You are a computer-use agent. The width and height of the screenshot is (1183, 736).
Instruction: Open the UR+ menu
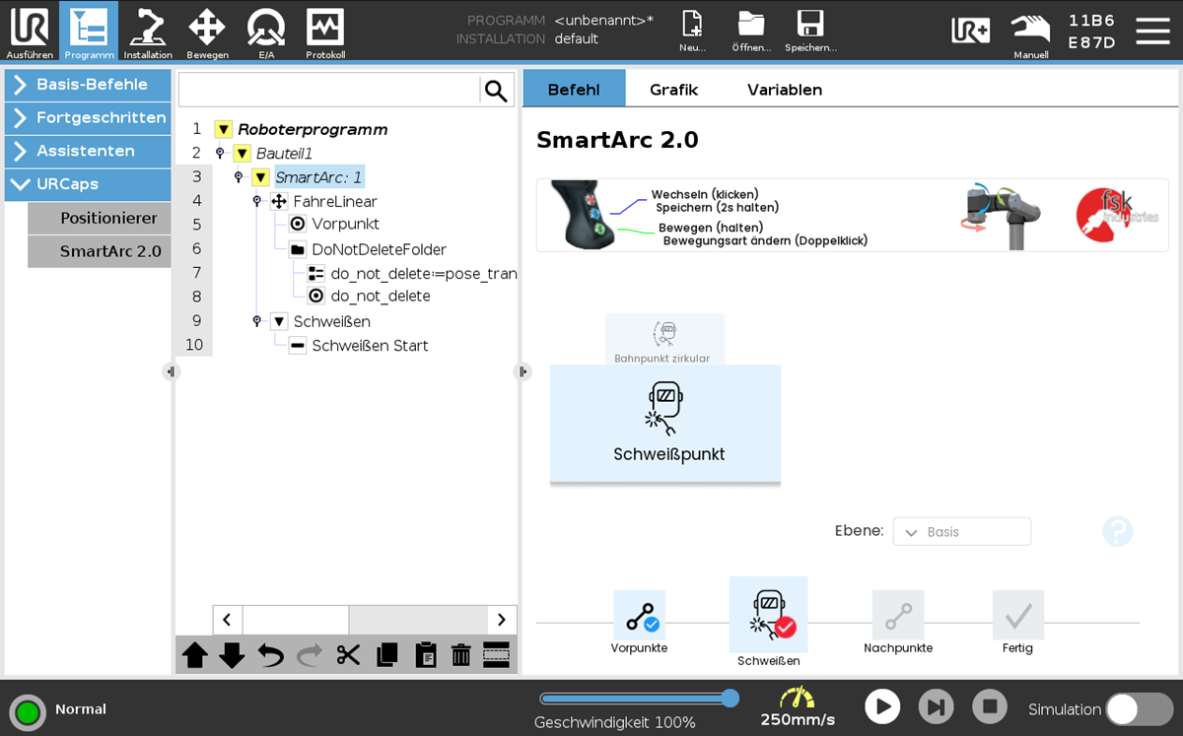[x=970, y=30]
